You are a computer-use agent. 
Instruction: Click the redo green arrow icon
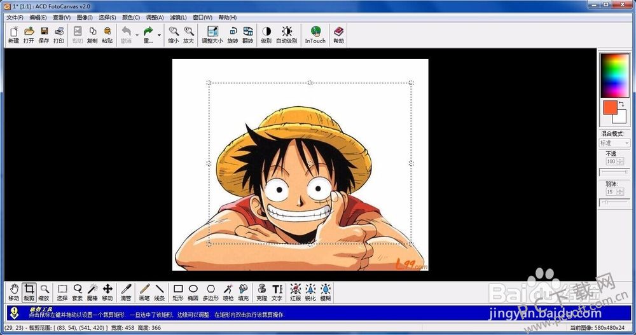148,34
